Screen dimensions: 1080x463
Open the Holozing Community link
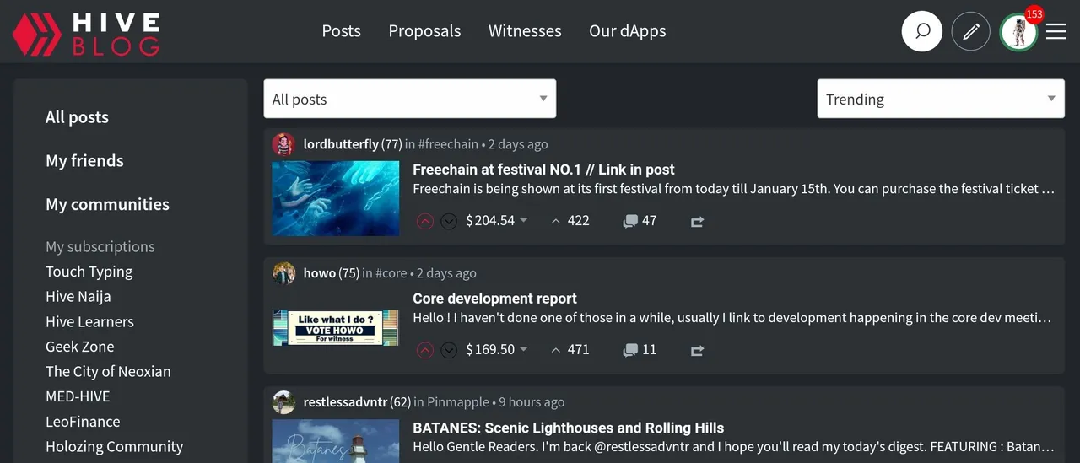click(114, 447)
